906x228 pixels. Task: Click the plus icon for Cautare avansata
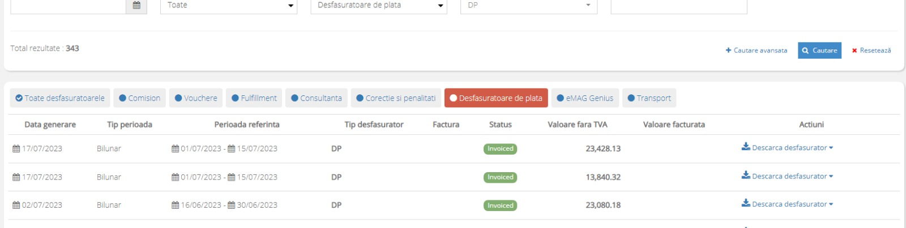(728, 50)
